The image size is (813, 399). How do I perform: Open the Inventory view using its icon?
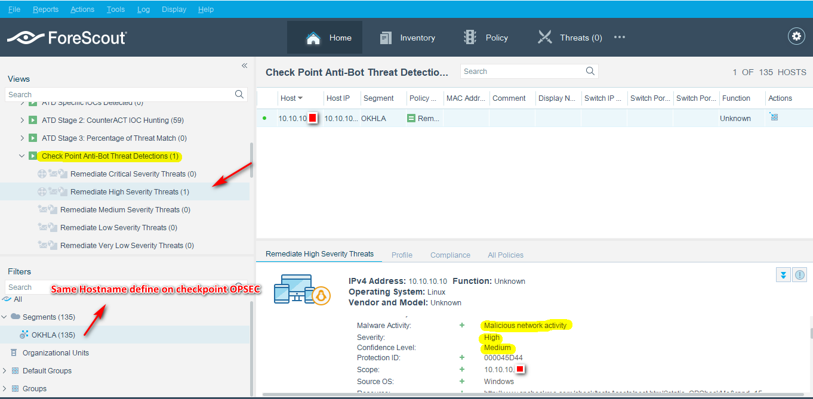click(x=386, y=37)
